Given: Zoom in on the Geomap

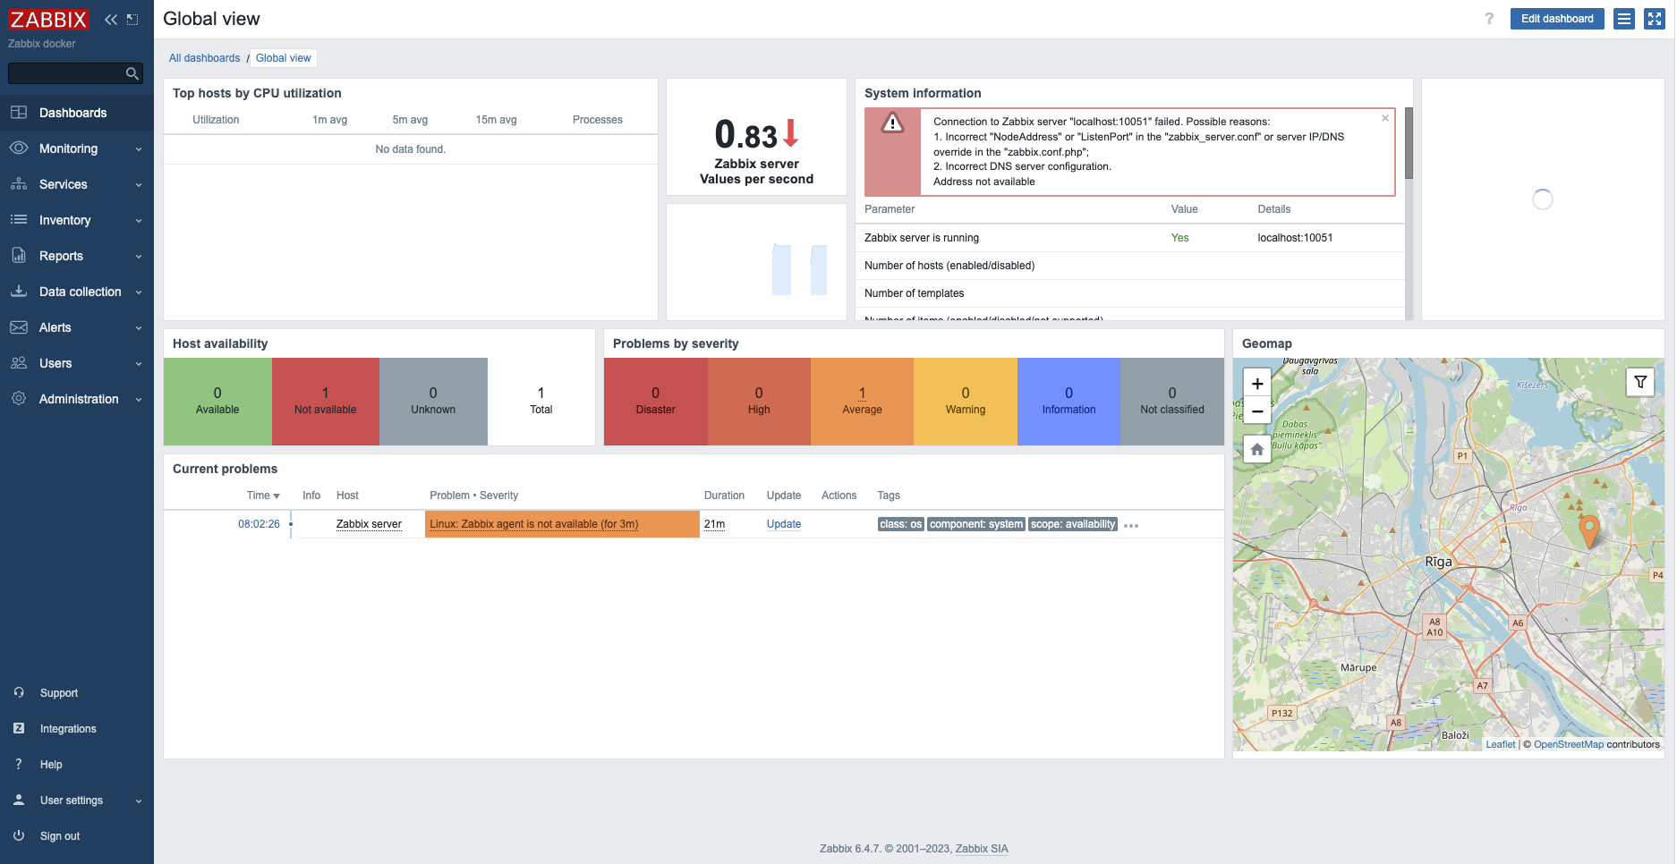Looking at the screenshot, I should (x=1257, y=384).
